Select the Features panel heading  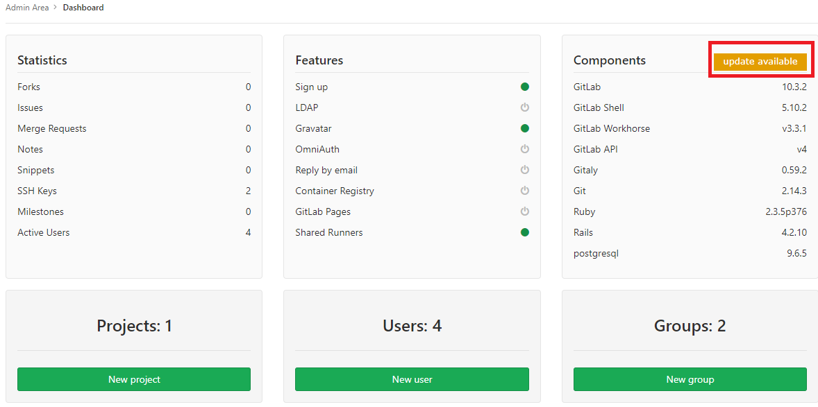319,60
